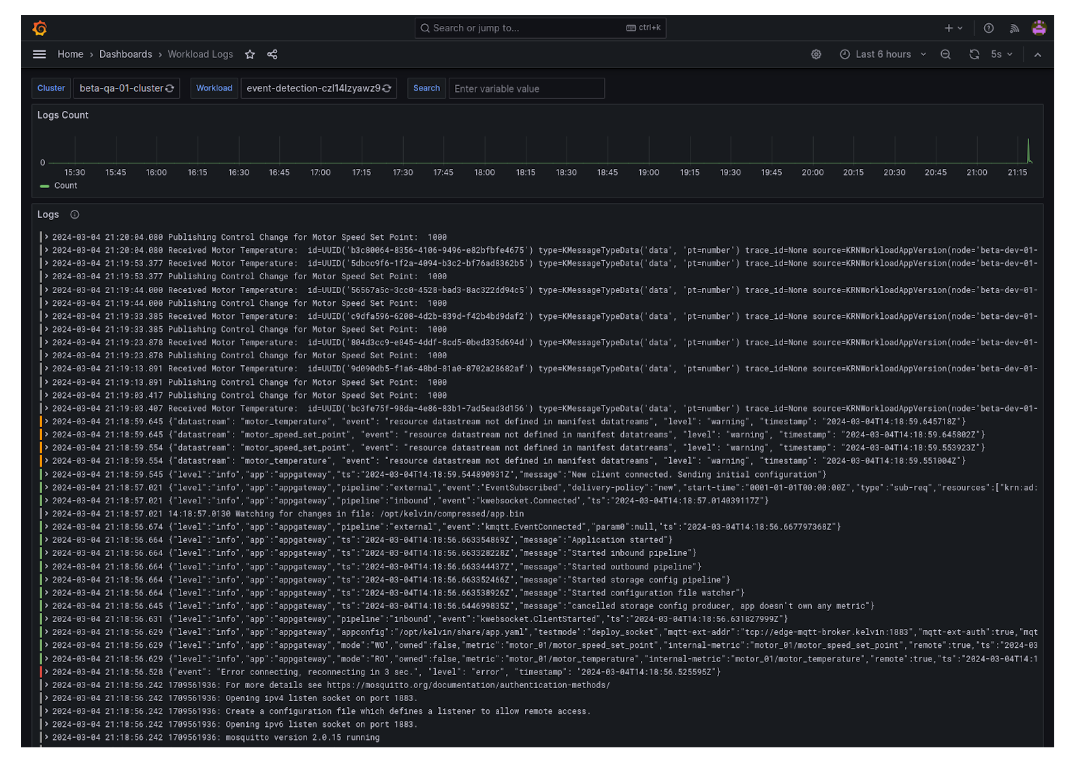Navigate to Dashboards breadcrumb
Viewport: 1076px width, 763px height.
(125, 54)
